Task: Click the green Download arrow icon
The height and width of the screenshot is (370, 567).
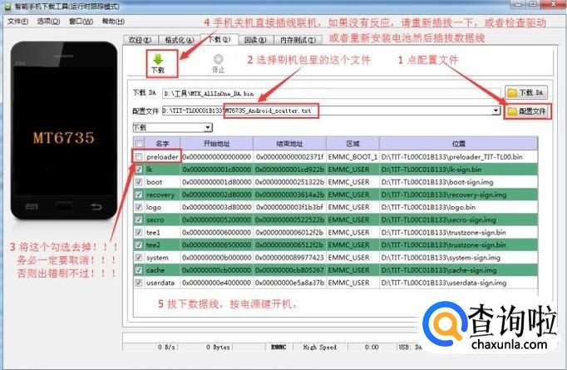Action: [158, 59]
